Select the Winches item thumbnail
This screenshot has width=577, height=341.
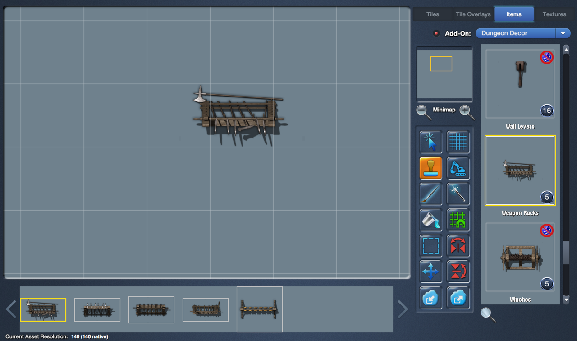520,257
